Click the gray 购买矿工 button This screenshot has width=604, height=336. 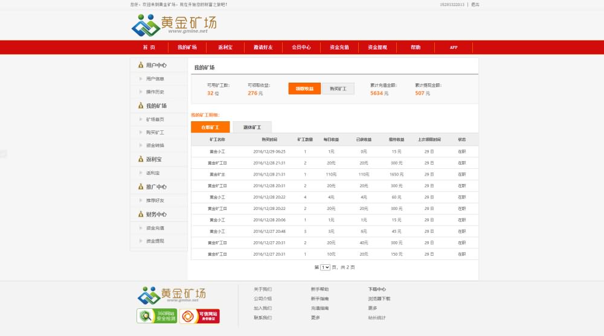coord(338,89)
